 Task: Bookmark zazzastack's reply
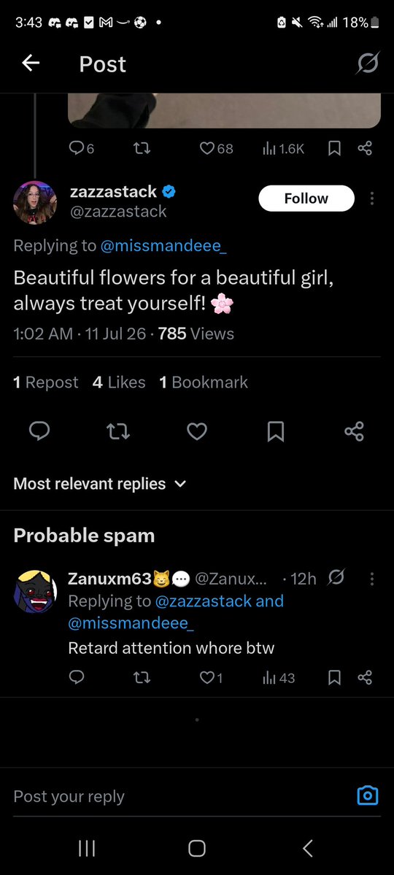pos(276,431)
